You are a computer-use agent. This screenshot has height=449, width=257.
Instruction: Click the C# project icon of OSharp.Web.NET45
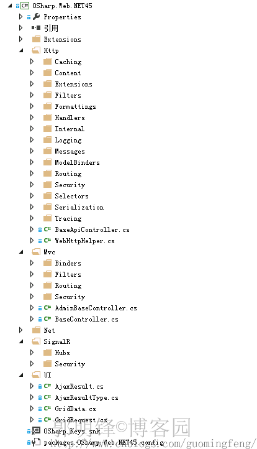(25, 6)
